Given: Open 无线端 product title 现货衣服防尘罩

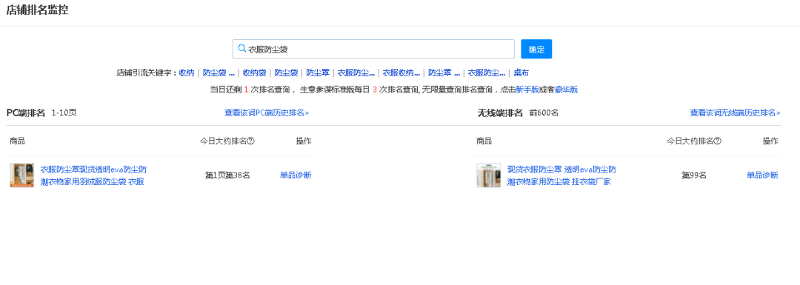Looking at the screenshot, I should point(561,175).
